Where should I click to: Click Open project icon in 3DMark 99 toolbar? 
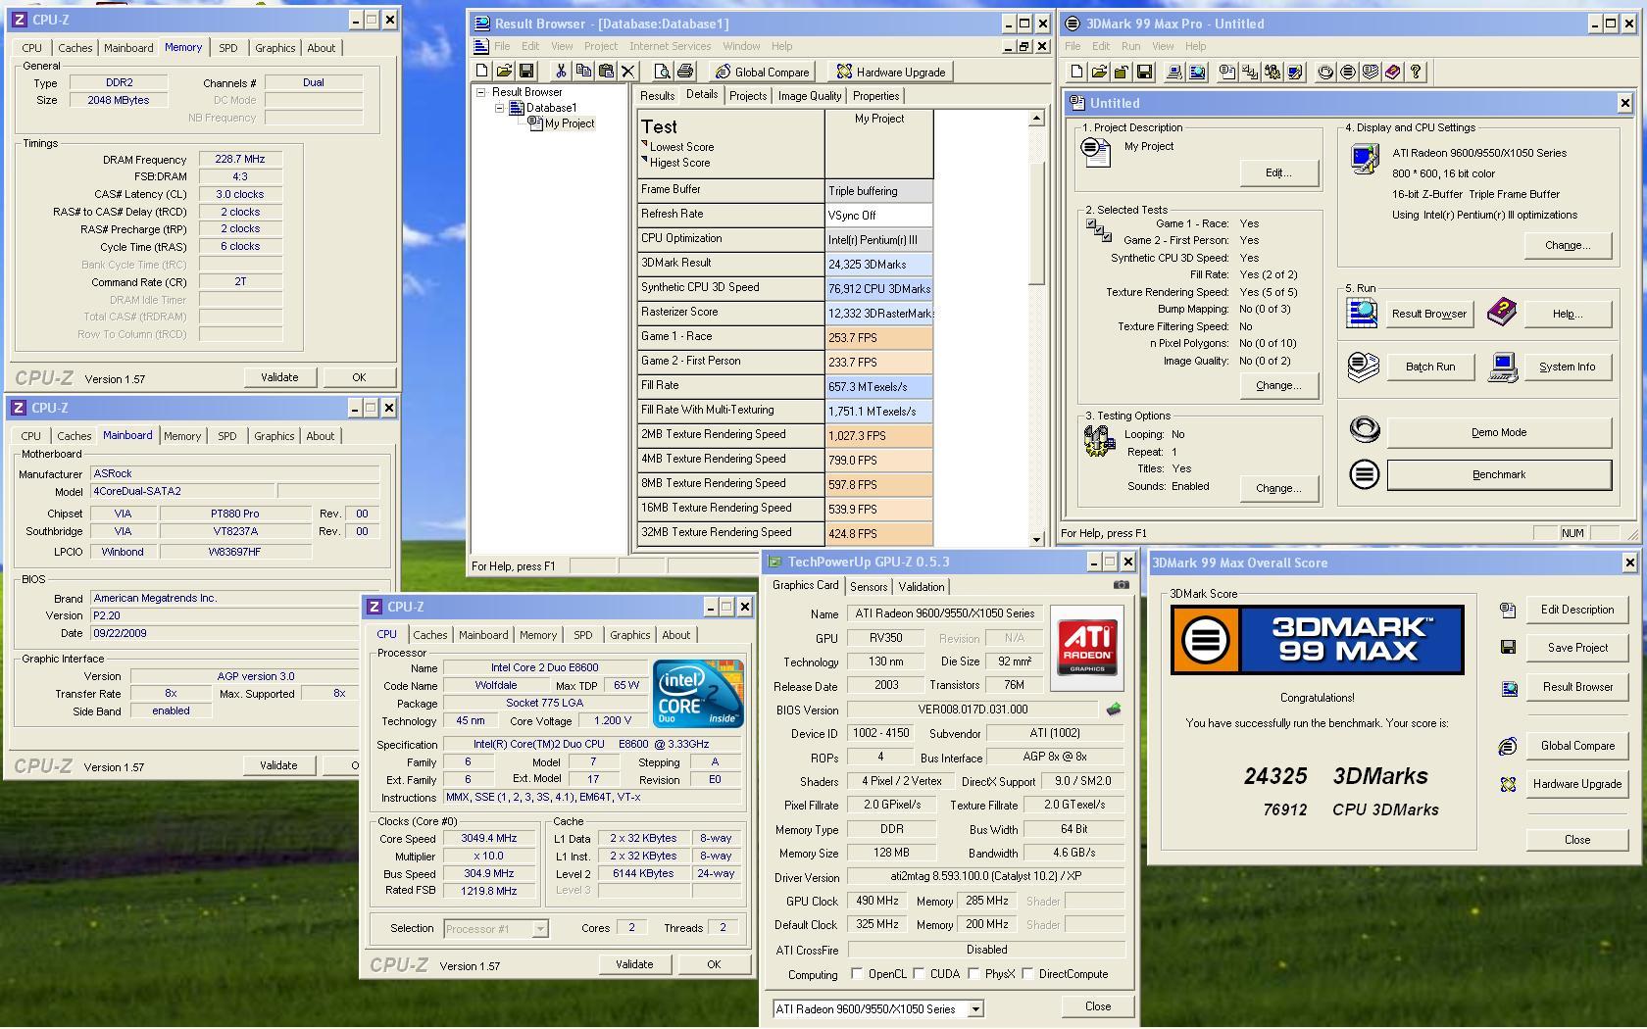coord(1099,72)
